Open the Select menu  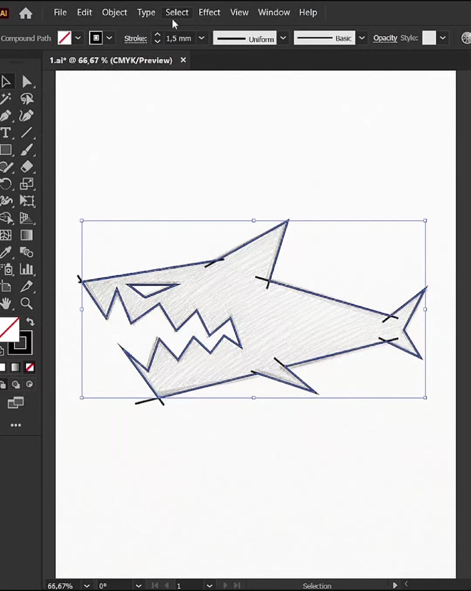coord(177,12)
